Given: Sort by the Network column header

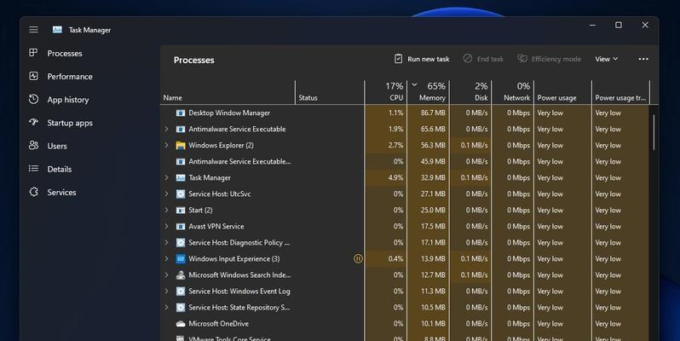Looking at the screenshot, I should pyautogui.click(x=513, y=92).
